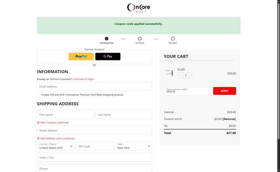Apply the promo code
Image resolution: width=280 pixels, height=172 pixels.
[224, 91]
